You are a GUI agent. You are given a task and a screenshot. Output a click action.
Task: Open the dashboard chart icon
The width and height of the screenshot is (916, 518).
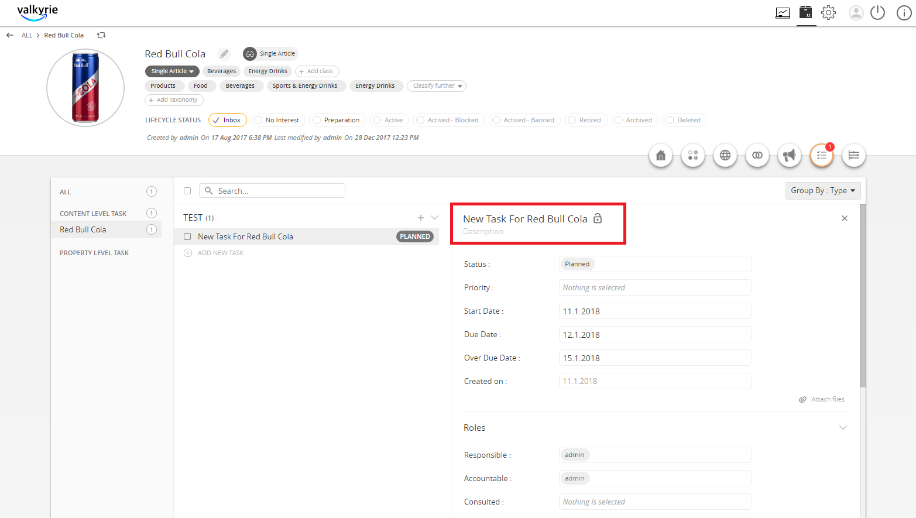783,13
